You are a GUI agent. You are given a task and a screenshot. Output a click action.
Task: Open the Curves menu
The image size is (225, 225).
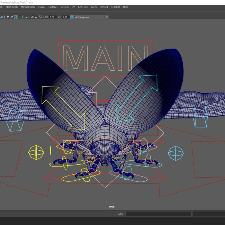pos(42,7)
